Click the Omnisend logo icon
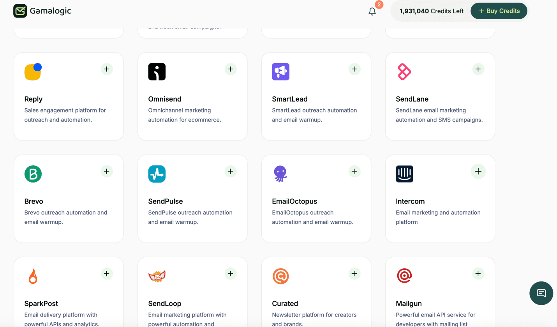 [x=157, y=72]
